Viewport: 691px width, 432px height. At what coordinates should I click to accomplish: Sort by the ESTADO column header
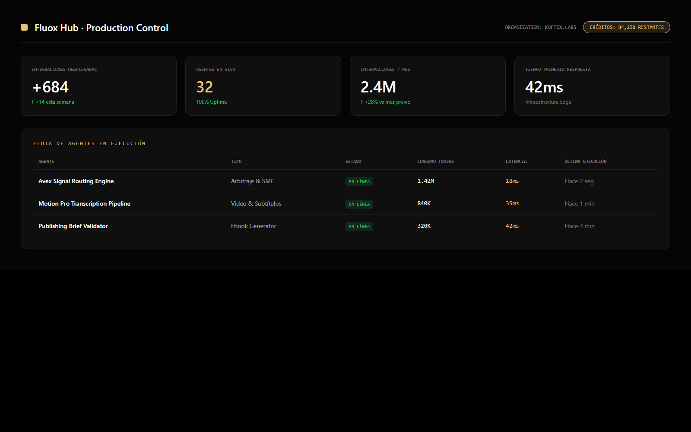[353, 162]
